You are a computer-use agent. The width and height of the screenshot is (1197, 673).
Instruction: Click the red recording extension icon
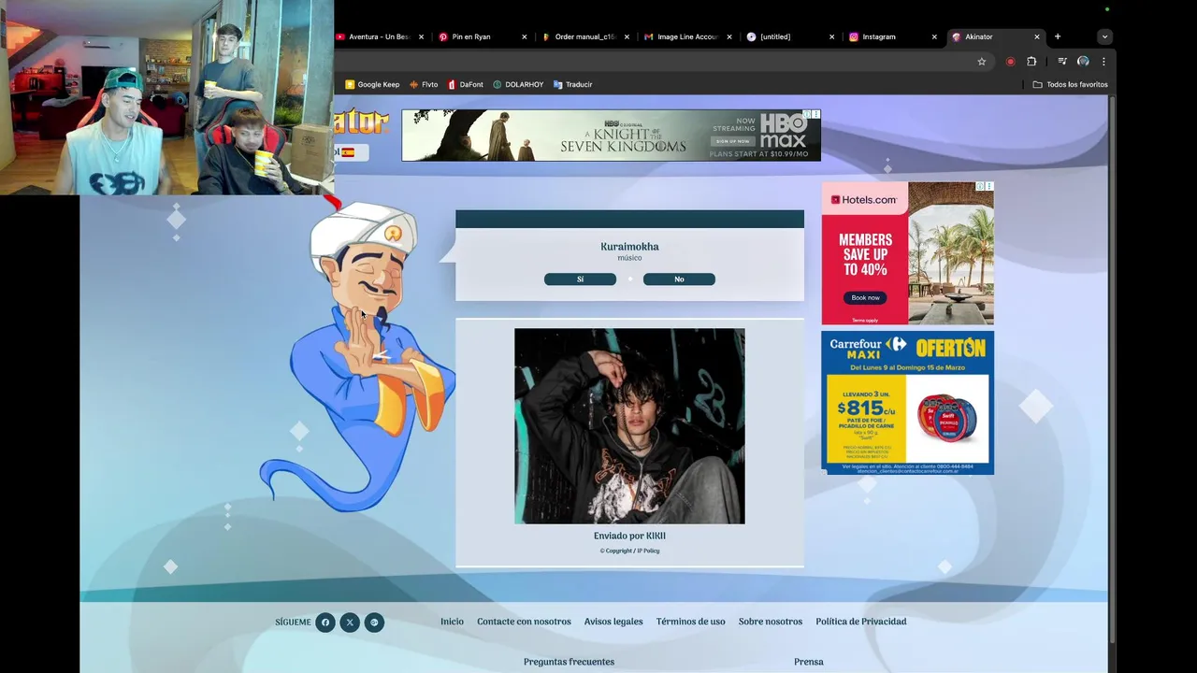(x=1010, y=62)
